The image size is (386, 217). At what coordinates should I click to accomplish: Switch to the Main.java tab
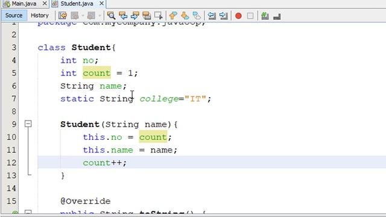tap(24, 4)
